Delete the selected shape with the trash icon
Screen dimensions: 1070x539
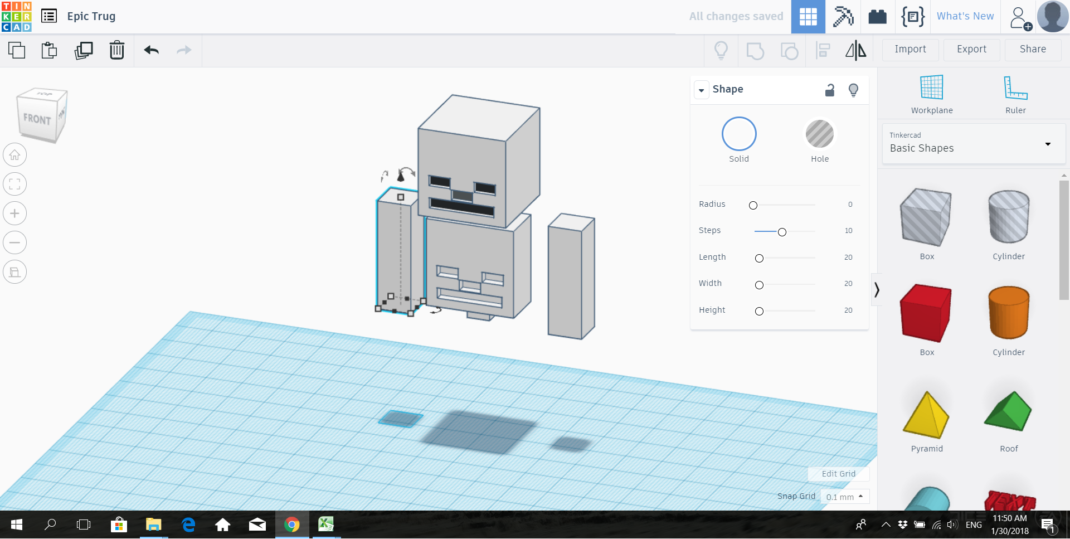tap(117, 50)
